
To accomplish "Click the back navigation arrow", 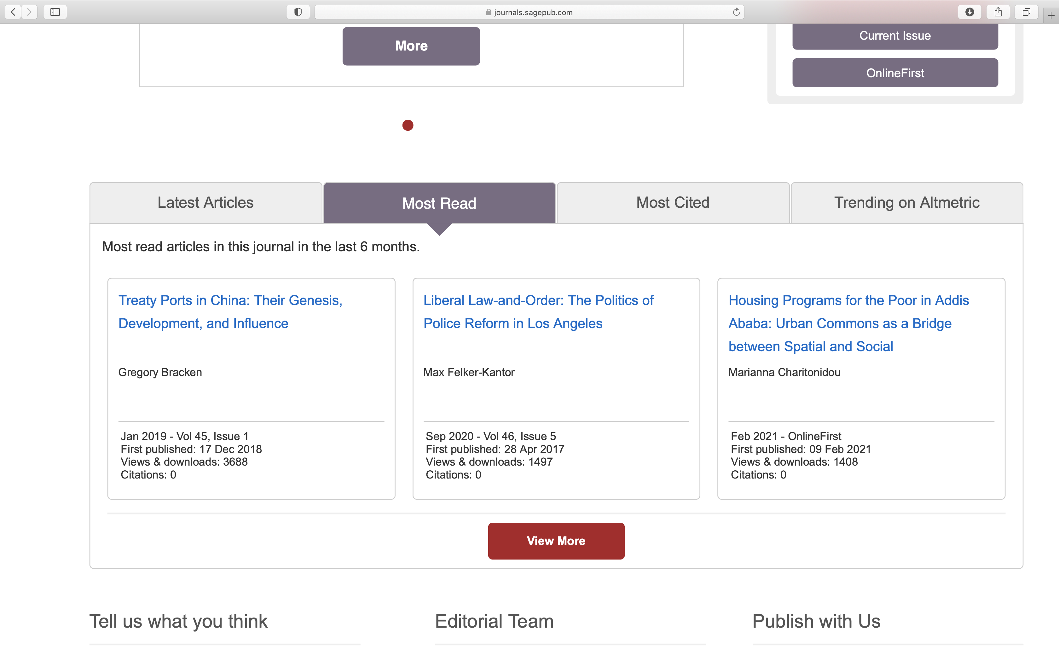I will click(13, 12).
